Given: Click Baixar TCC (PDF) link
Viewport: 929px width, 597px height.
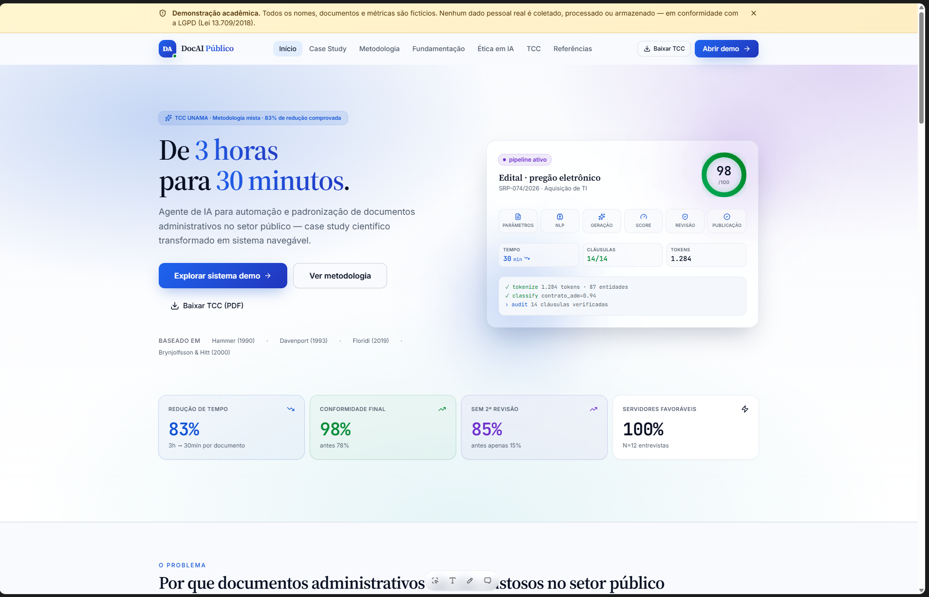Looking at the screenshot, I should (x=207, y=306).
